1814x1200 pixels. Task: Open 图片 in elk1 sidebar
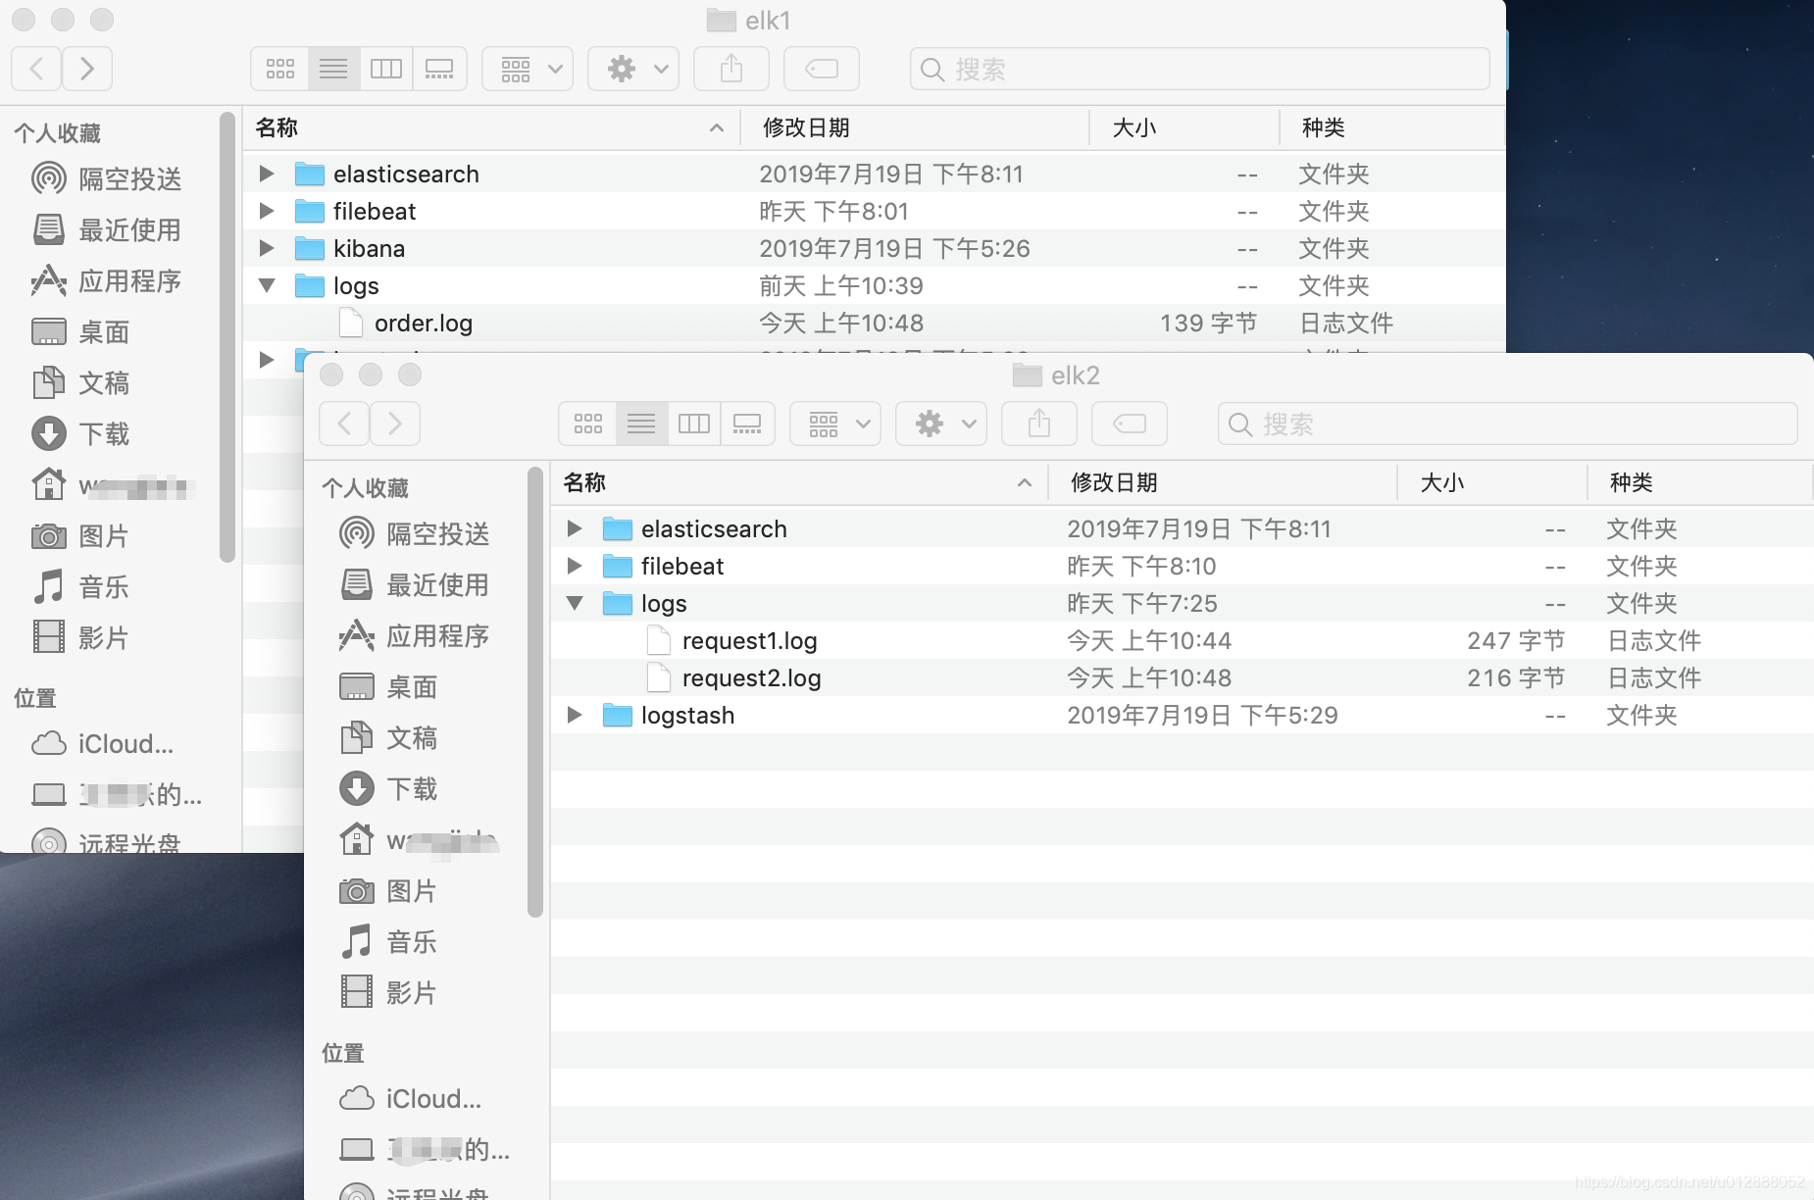click(x=82, y=535)
